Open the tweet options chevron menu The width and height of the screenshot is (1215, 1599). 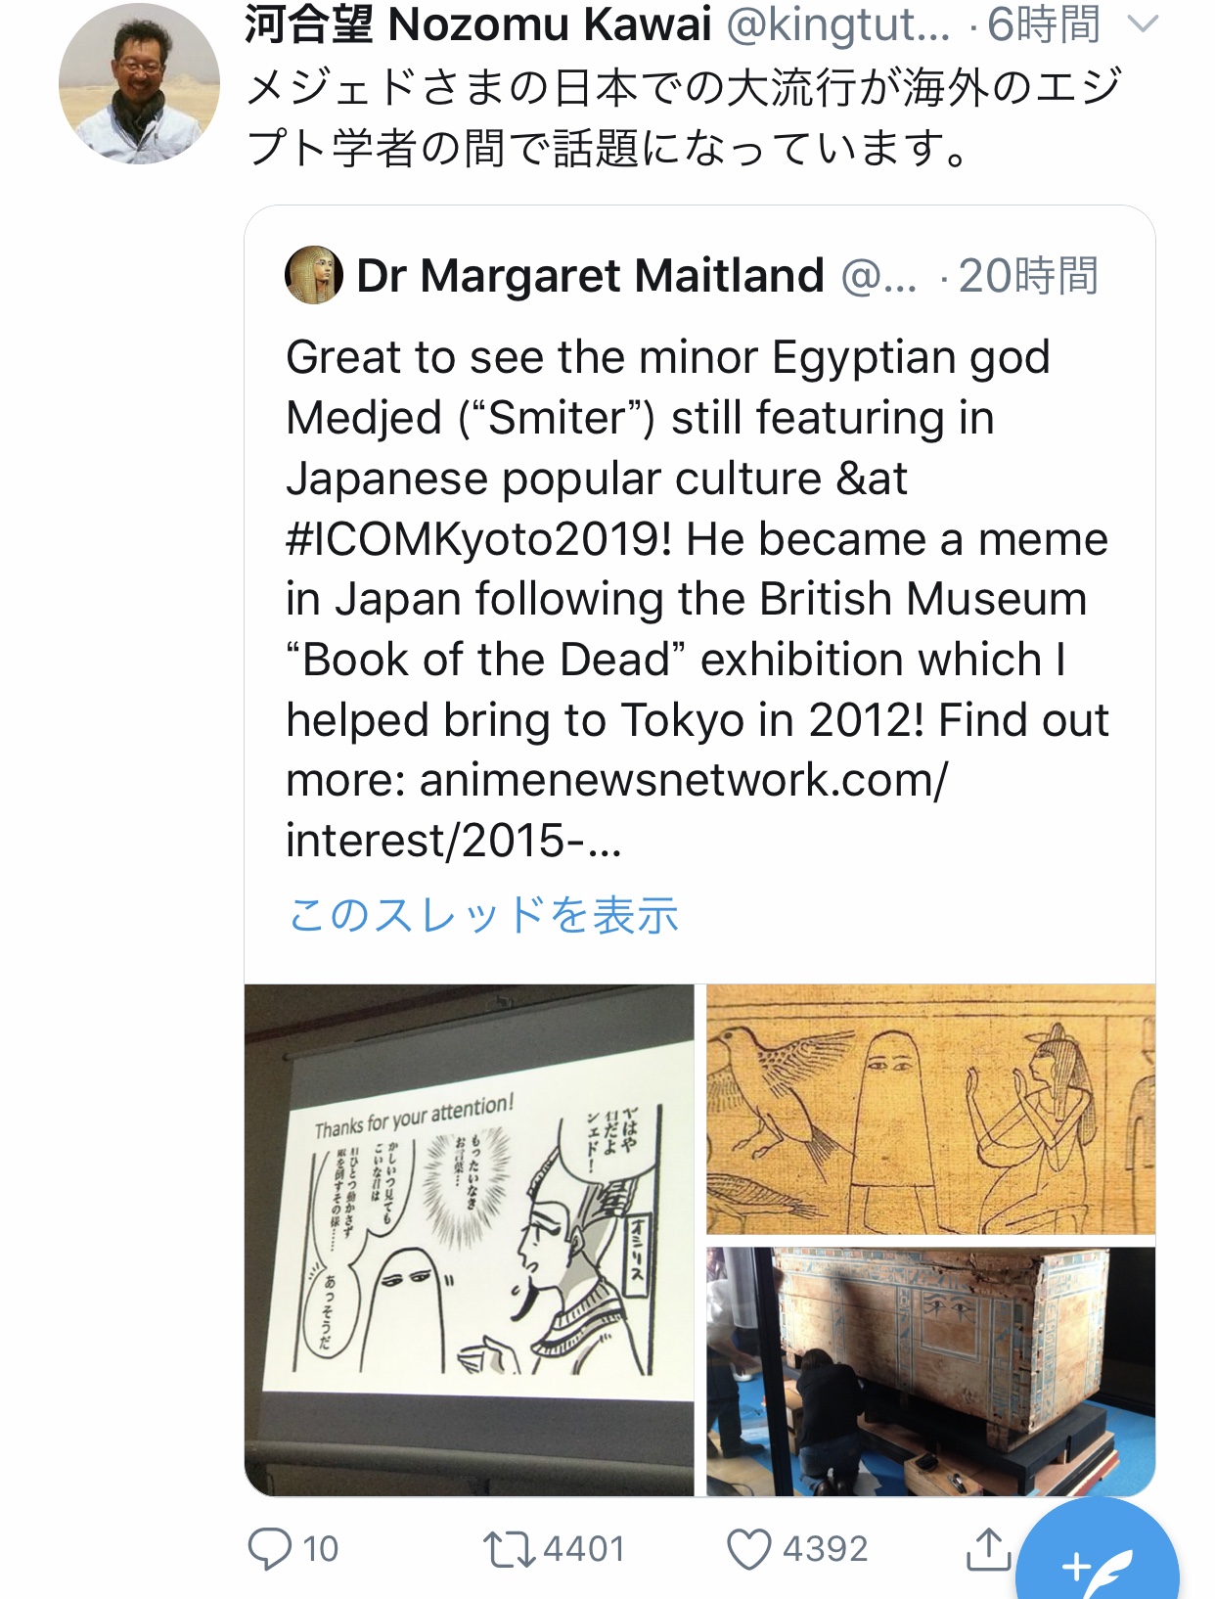[x=1143, y=23]
